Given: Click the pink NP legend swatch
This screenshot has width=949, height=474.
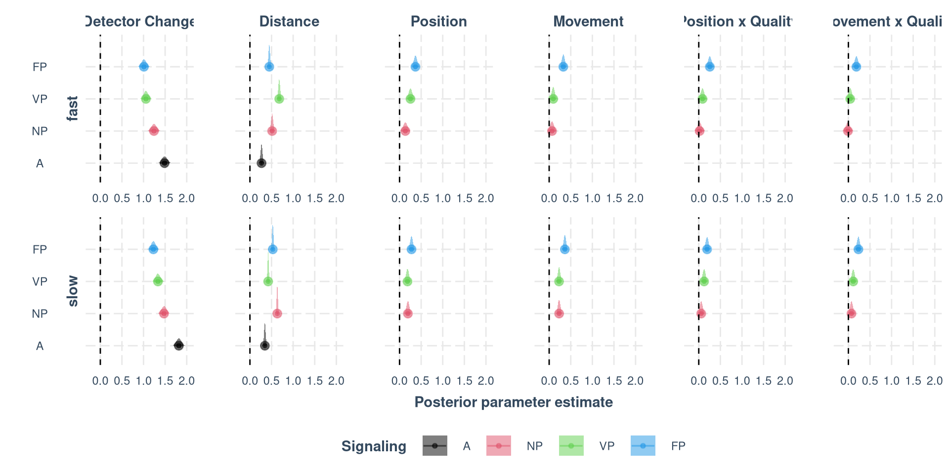Looking at the screenshot, I should 498,446.
